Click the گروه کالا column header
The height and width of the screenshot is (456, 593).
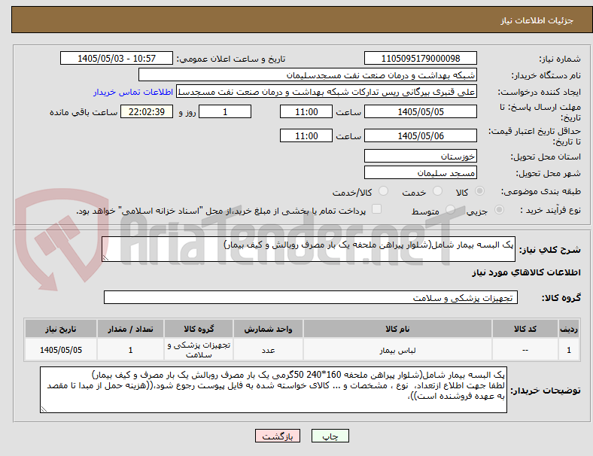click(199, 329)
